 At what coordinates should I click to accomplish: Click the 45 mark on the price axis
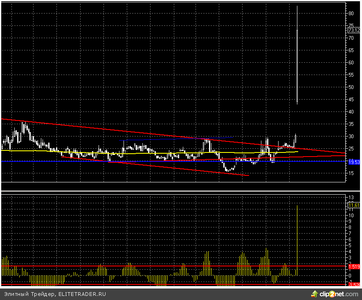[x=351, y=99]
